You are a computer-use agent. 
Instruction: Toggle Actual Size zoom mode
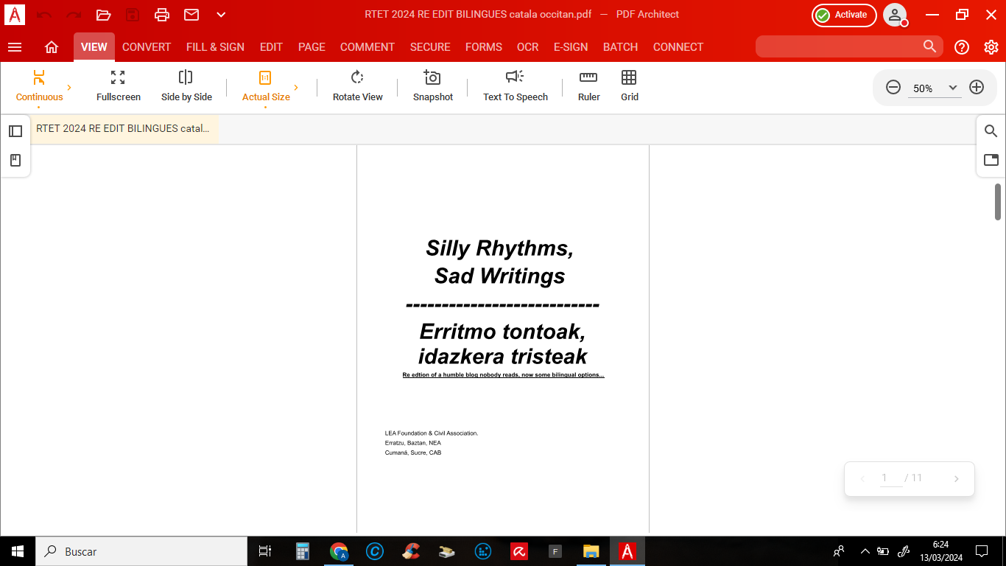(x=266, y=87)
